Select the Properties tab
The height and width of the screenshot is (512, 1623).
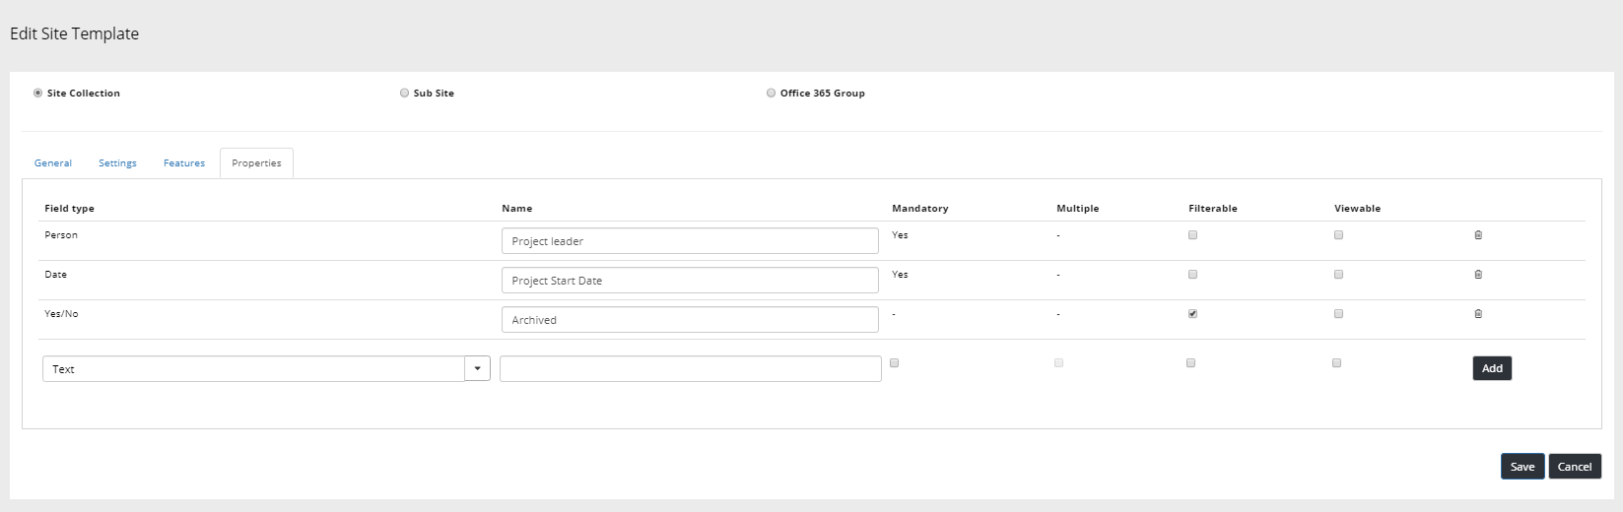pos(256,163)
